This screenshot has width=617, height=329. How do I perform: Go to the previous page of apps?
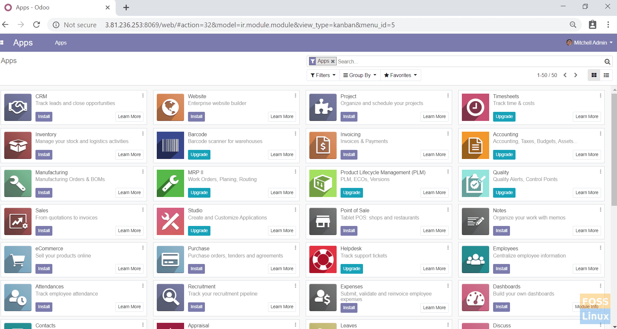point(565,75)
